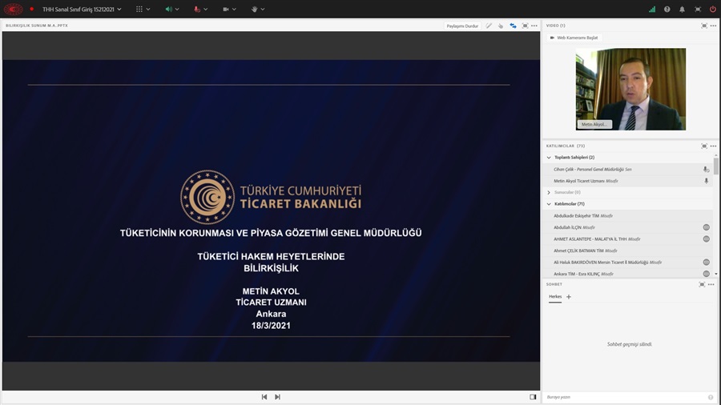Expand the Sunucular group
This screenshot has width=721, height=405.
click(549, 192)
